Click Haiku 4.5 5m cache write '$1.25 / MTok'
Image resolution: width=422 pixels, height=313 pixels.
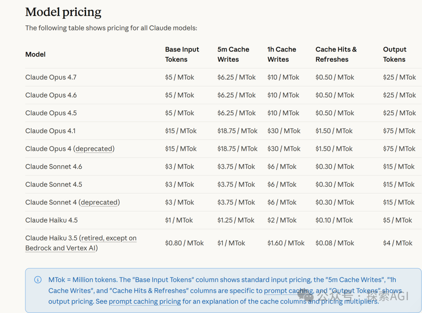(236, 220)
